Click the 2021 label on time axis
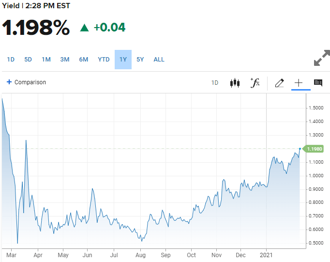The height and width of the screenshot is (262, 330). coord(266,255)
